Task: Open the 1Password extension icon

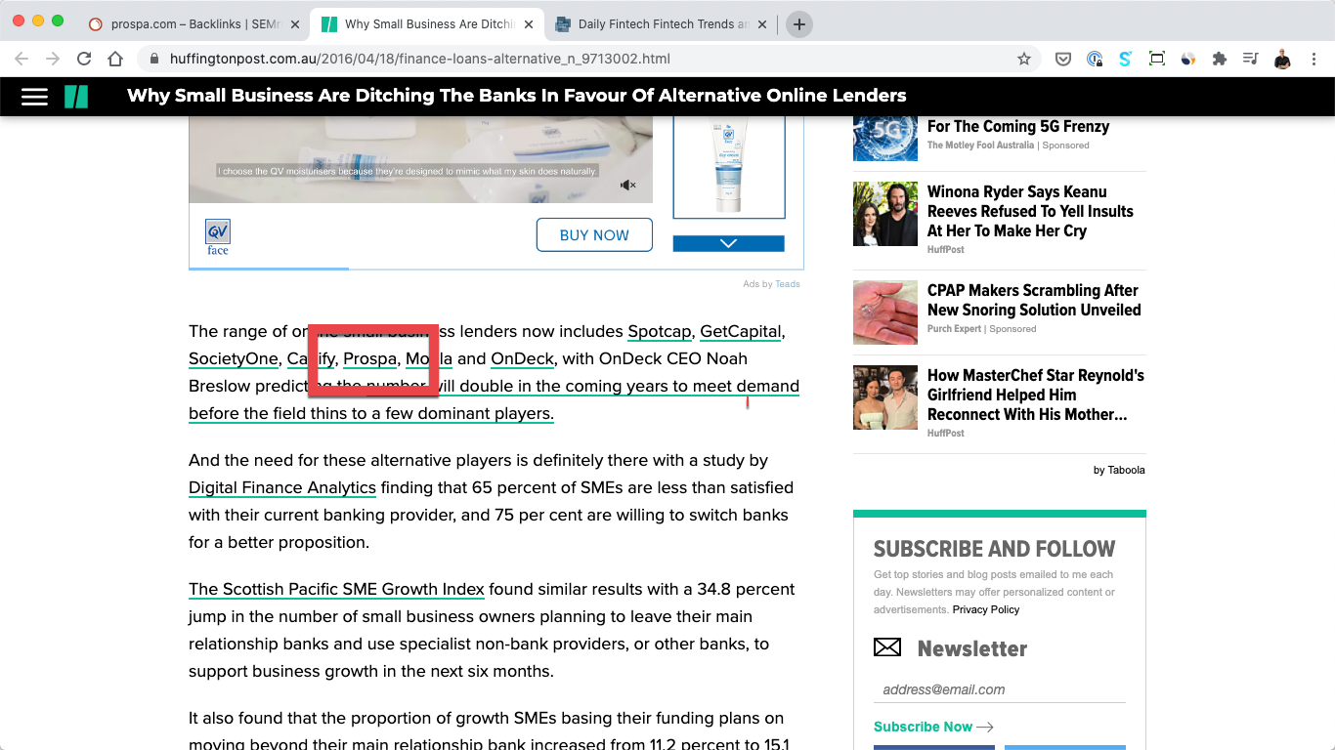Action: 1095,59
